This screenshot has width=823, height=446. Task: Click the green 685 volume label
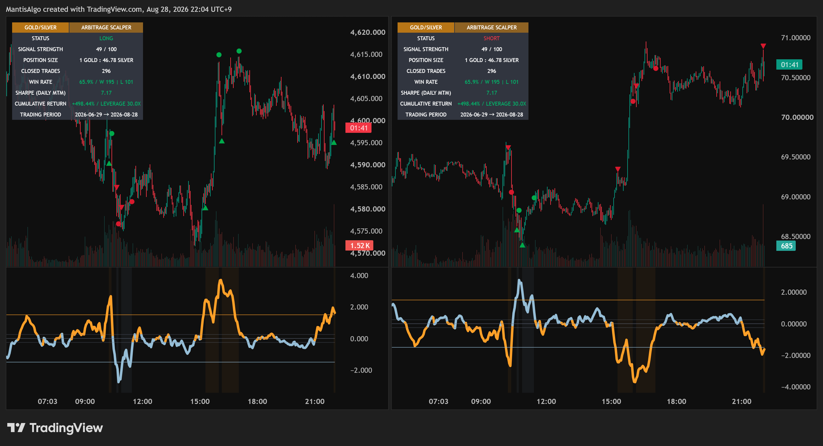tap(786, 246)
